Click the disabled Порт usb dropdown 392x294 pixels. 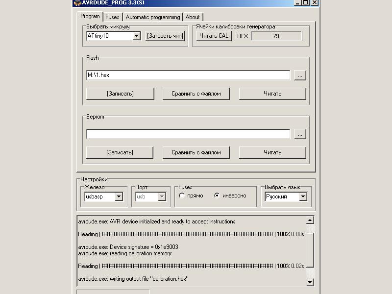[151, 196]
